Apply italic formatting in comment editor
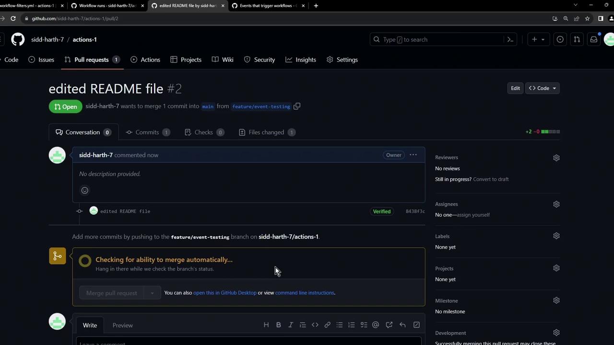The height and width of the screenshot is (345, 614). [290, 325]
